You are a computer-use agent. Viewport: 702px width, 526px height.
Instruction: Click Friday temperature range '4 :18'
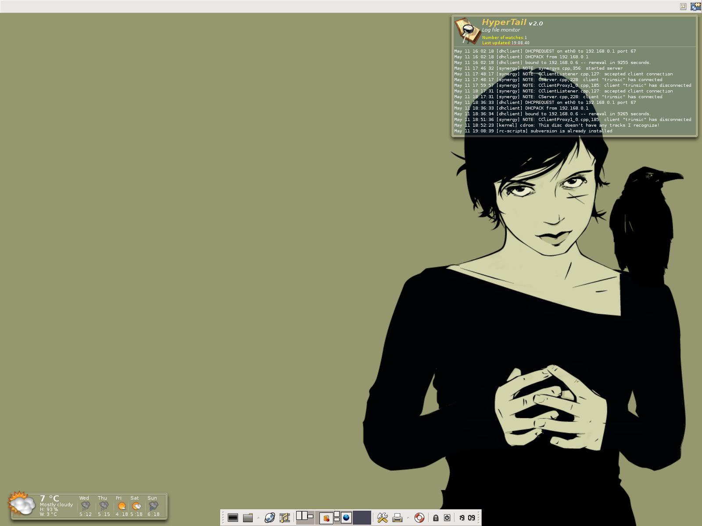[122, 515]
